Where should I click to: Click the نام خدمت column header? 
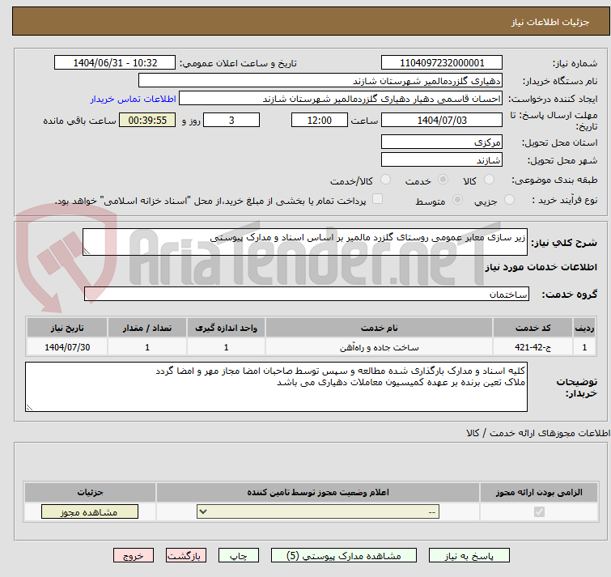(380, 328)
